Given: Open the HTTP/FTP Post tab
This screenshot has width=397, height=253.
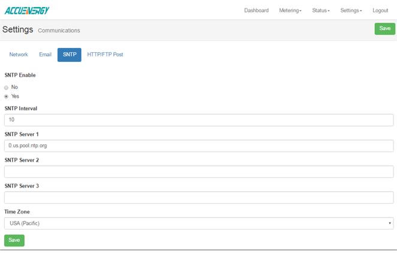Looking at the screenshot, I should click(x=105, y=55).
